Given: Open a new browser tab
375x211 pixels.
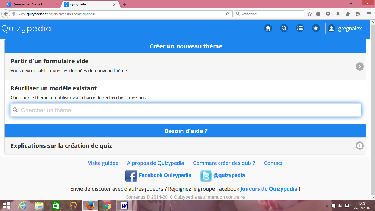Looking at the screenshot, I should pos(124,4).
